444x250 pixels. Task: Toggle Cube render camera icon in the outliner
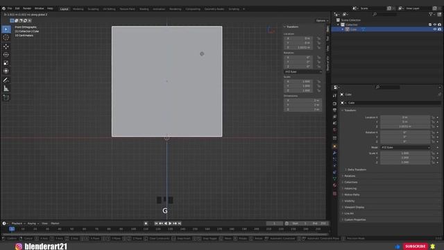click(x=439, y=29)
